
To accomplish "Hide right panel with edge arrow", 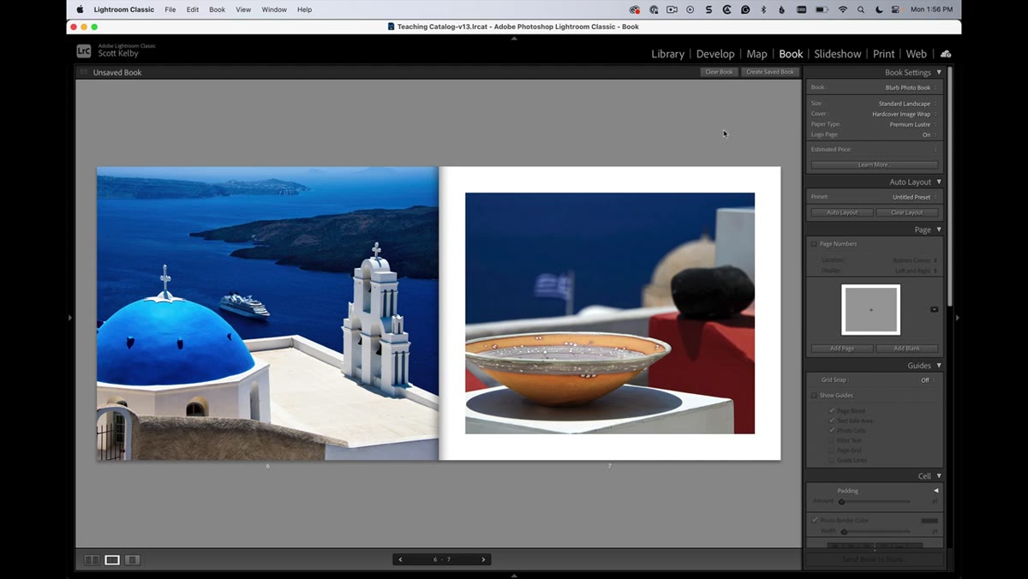I will (x=957, y=318).
